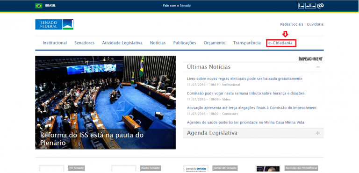Open the Institucional menu
359x173 pixels.
click(55, 43)
